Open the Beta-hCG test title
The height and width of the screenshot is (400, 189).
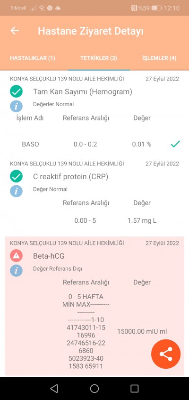49,256
